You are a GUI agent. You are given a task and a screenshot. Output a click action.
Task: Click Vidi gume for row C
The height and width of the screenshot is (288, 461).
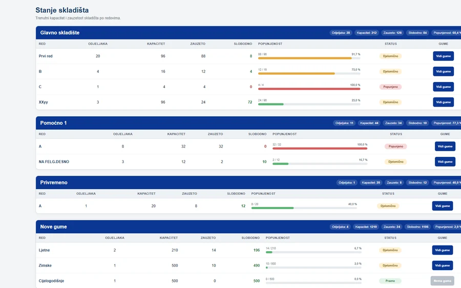(443, 87)
